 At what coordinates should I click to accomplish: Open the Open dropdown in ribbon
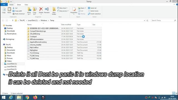(x=82, y=8)
